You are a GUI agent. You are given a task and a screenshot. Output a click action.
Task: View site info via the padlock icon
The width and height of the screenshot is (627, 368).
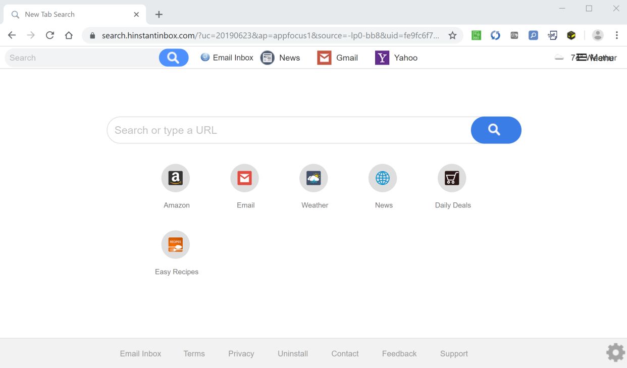point(92,35)
